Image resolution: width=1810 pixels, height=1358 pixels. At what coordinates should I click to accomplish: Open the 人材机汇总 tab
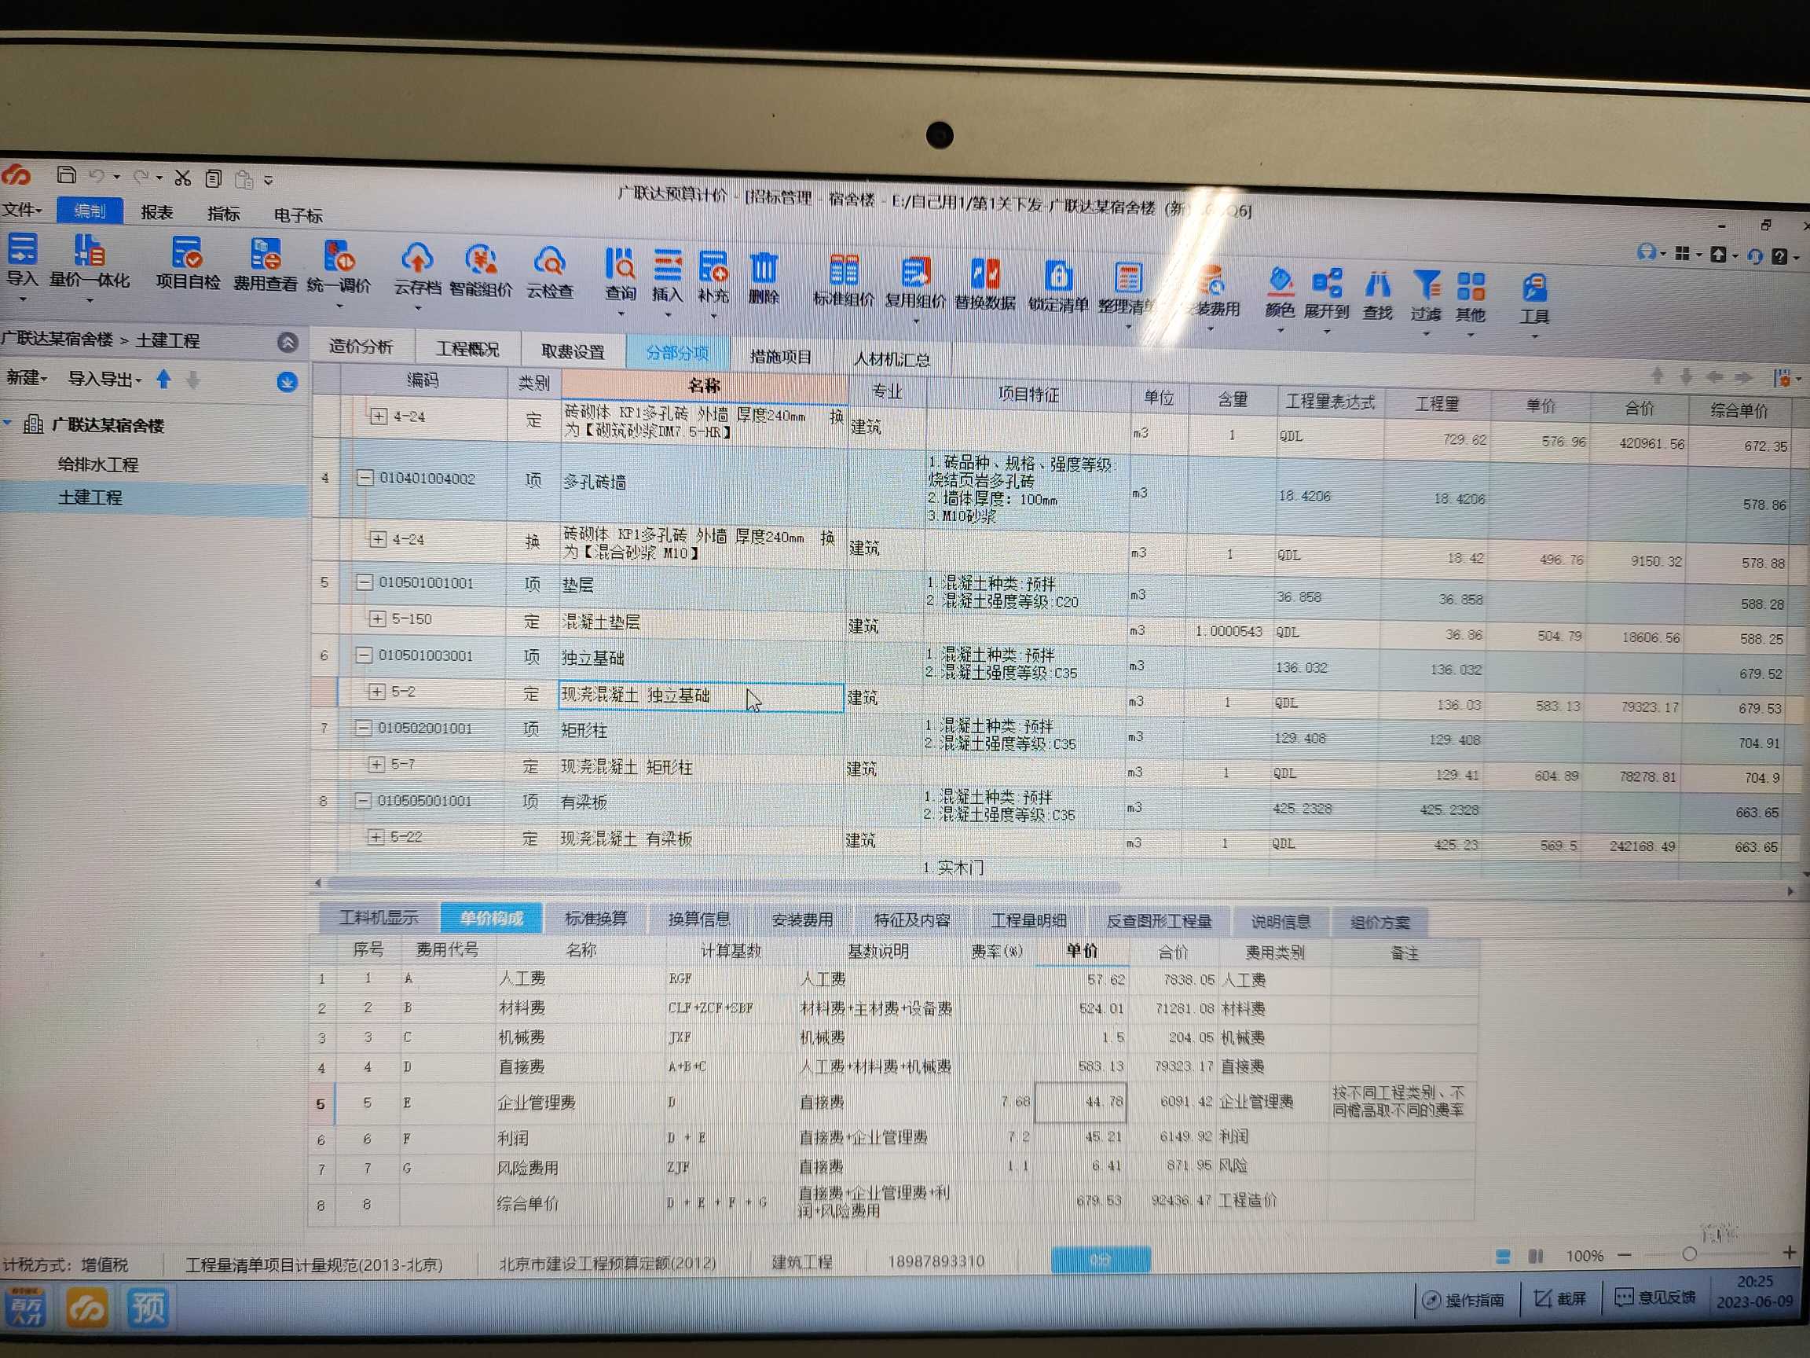point(892,359)
